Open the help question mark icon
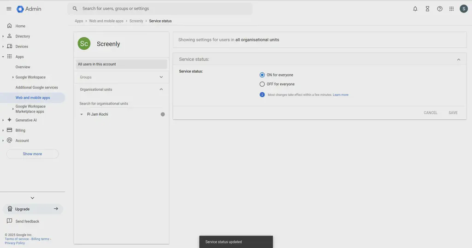Screen dimensions: 472x248 click(440, 9)
